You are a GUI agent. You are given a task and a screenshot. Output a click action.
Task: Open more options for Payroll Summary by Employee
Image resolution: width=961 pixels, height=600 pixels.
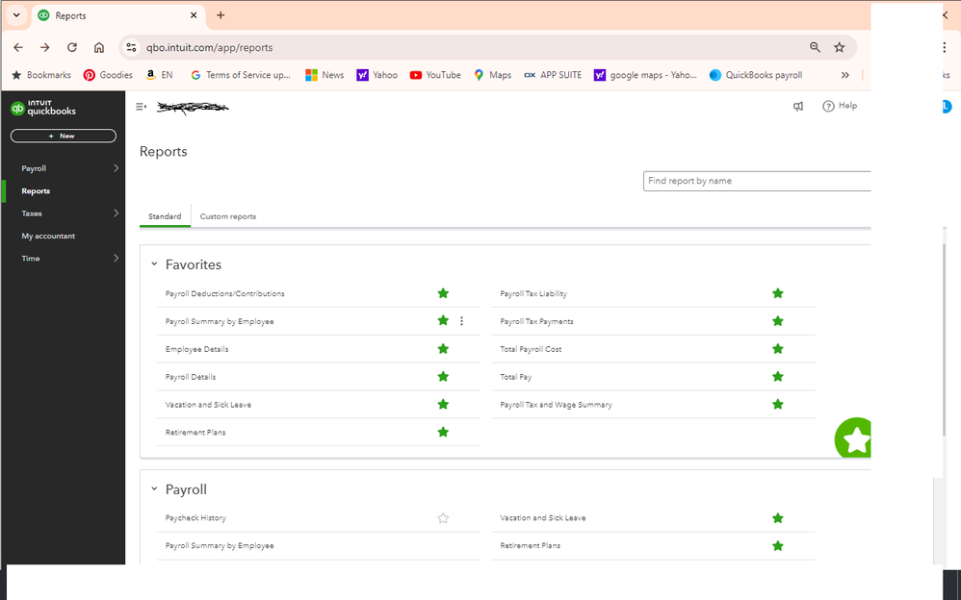pyautogui.click(x=461, y=321)
